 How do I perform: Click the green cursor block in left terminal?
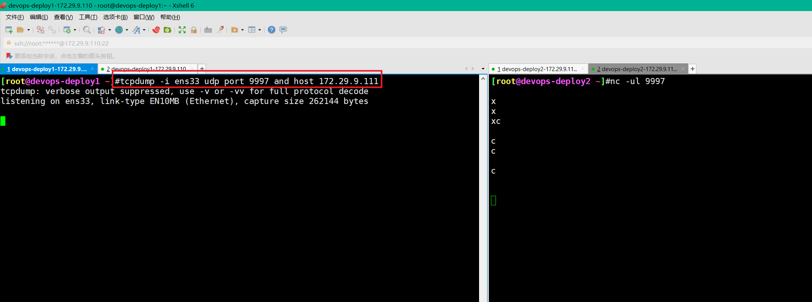(x=3, y=121)
